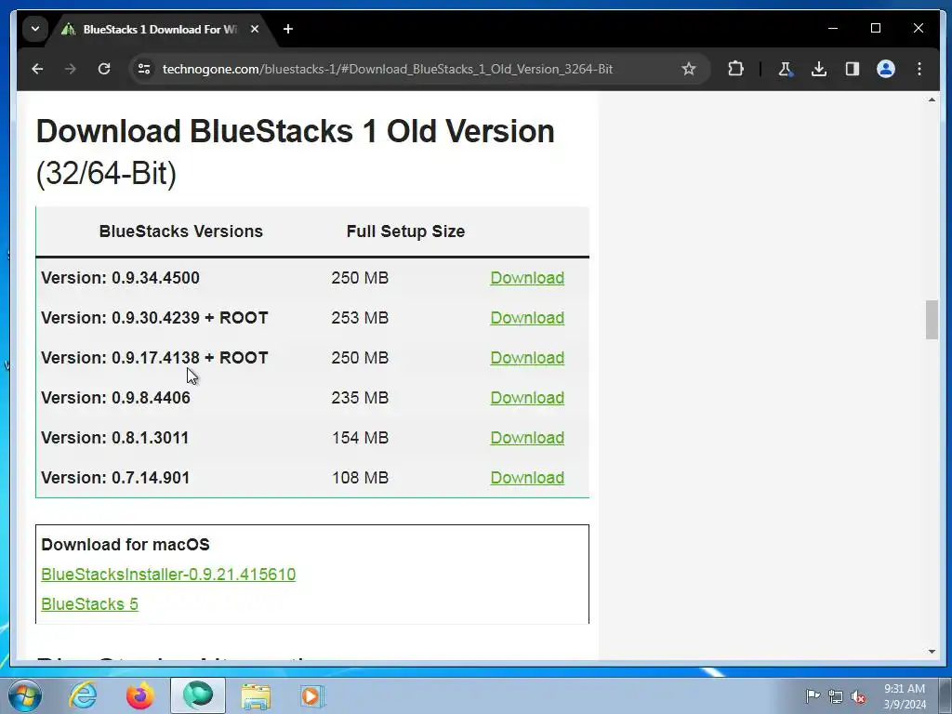Select the '108 MB' size cell
The image size is (952, 714).
360,479
